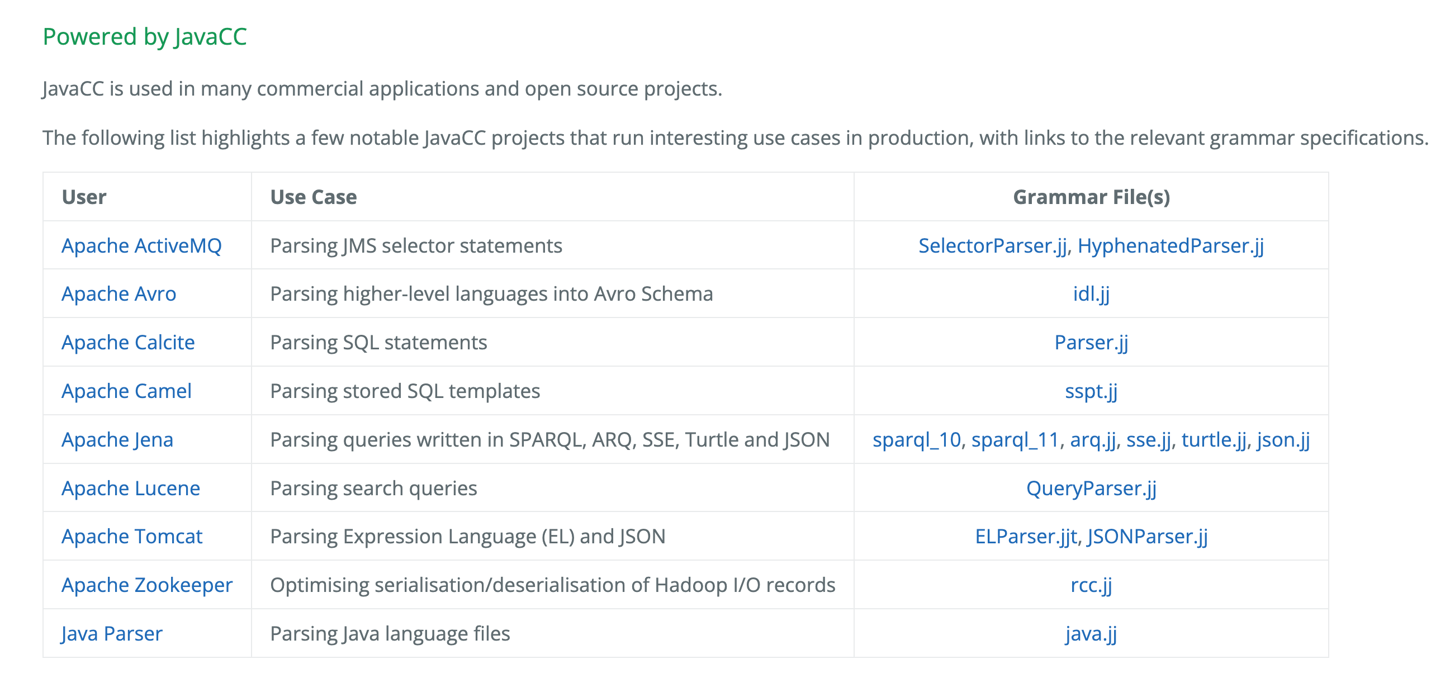Image resolution: width=1450 pixels, height=673 pixels.
Task: Follow the Apache Calcite link
Action: tap(128, 343)
